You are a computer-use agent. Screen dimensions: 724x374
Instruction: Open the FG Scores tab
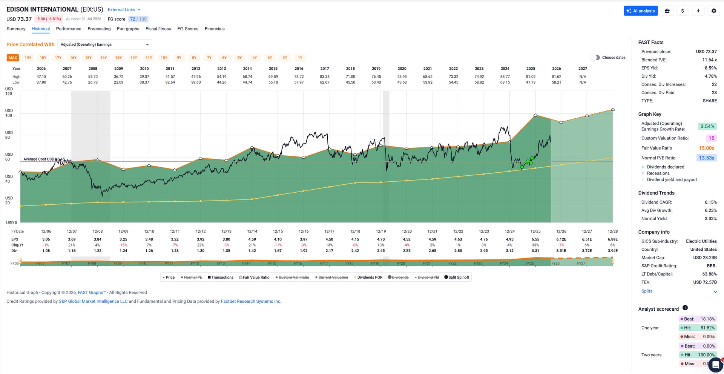[x=188, y=29]
